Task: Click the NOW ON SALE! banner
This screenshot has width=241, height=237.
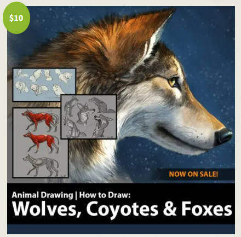Action: (193, 174)
